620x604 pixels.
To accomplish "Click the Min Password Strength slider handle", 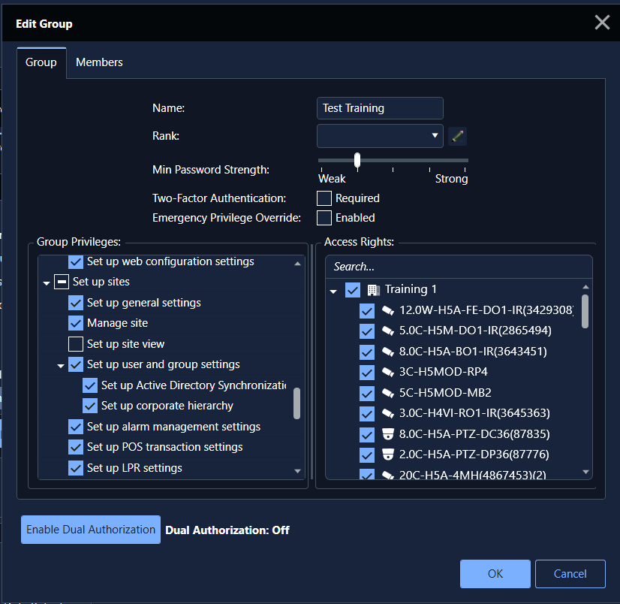I will (x=357, y=160).
